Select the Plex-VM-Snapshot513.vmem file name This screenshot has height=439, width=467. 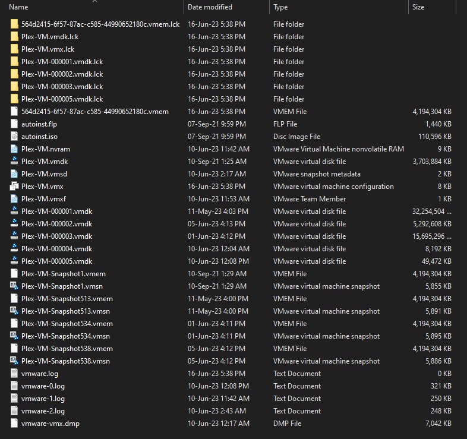(67, 299)
